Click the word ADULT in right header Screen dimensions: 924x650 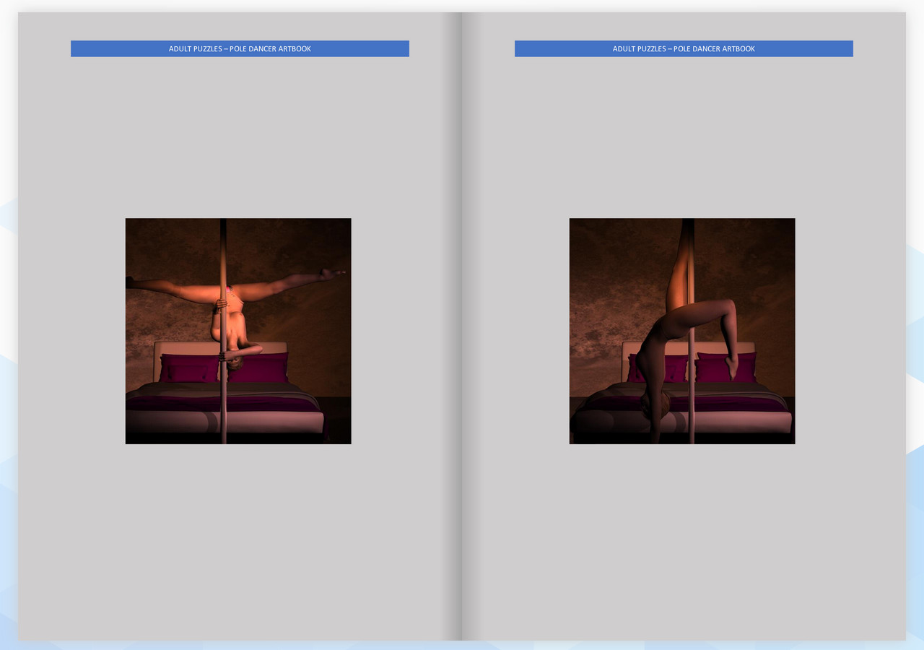pos(625,49)
